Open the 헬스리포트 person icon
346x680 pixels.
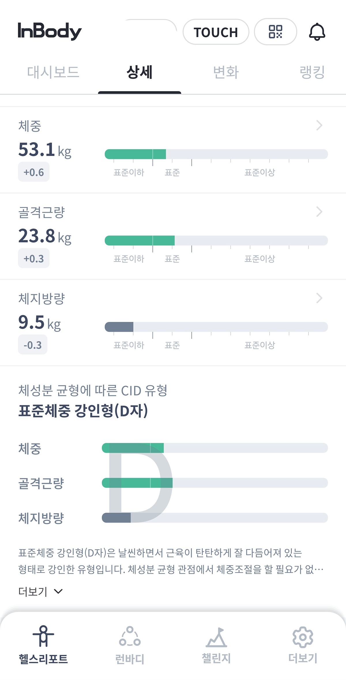tap(43, 636)
